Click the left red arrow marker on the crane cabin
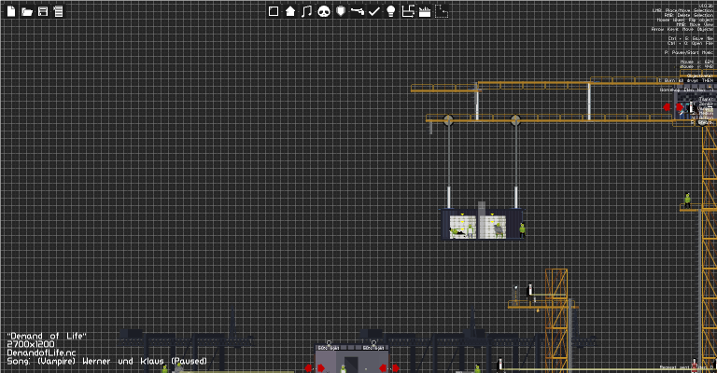717x373 pixels. [667, 107]
